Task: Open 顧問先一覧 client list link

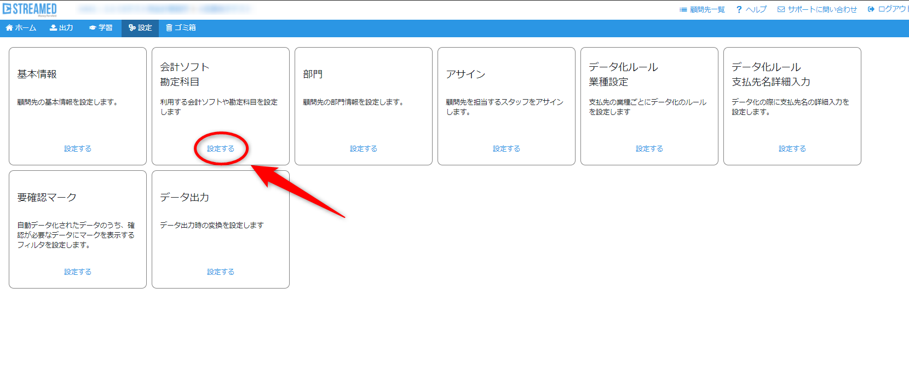Action: pos(702,10)
